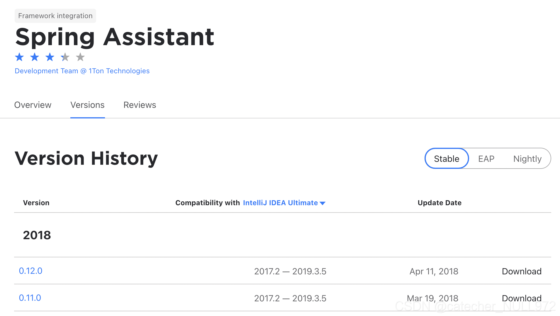Open the 1Ton Technologies vendor page
560x316 pixels.
82,71
